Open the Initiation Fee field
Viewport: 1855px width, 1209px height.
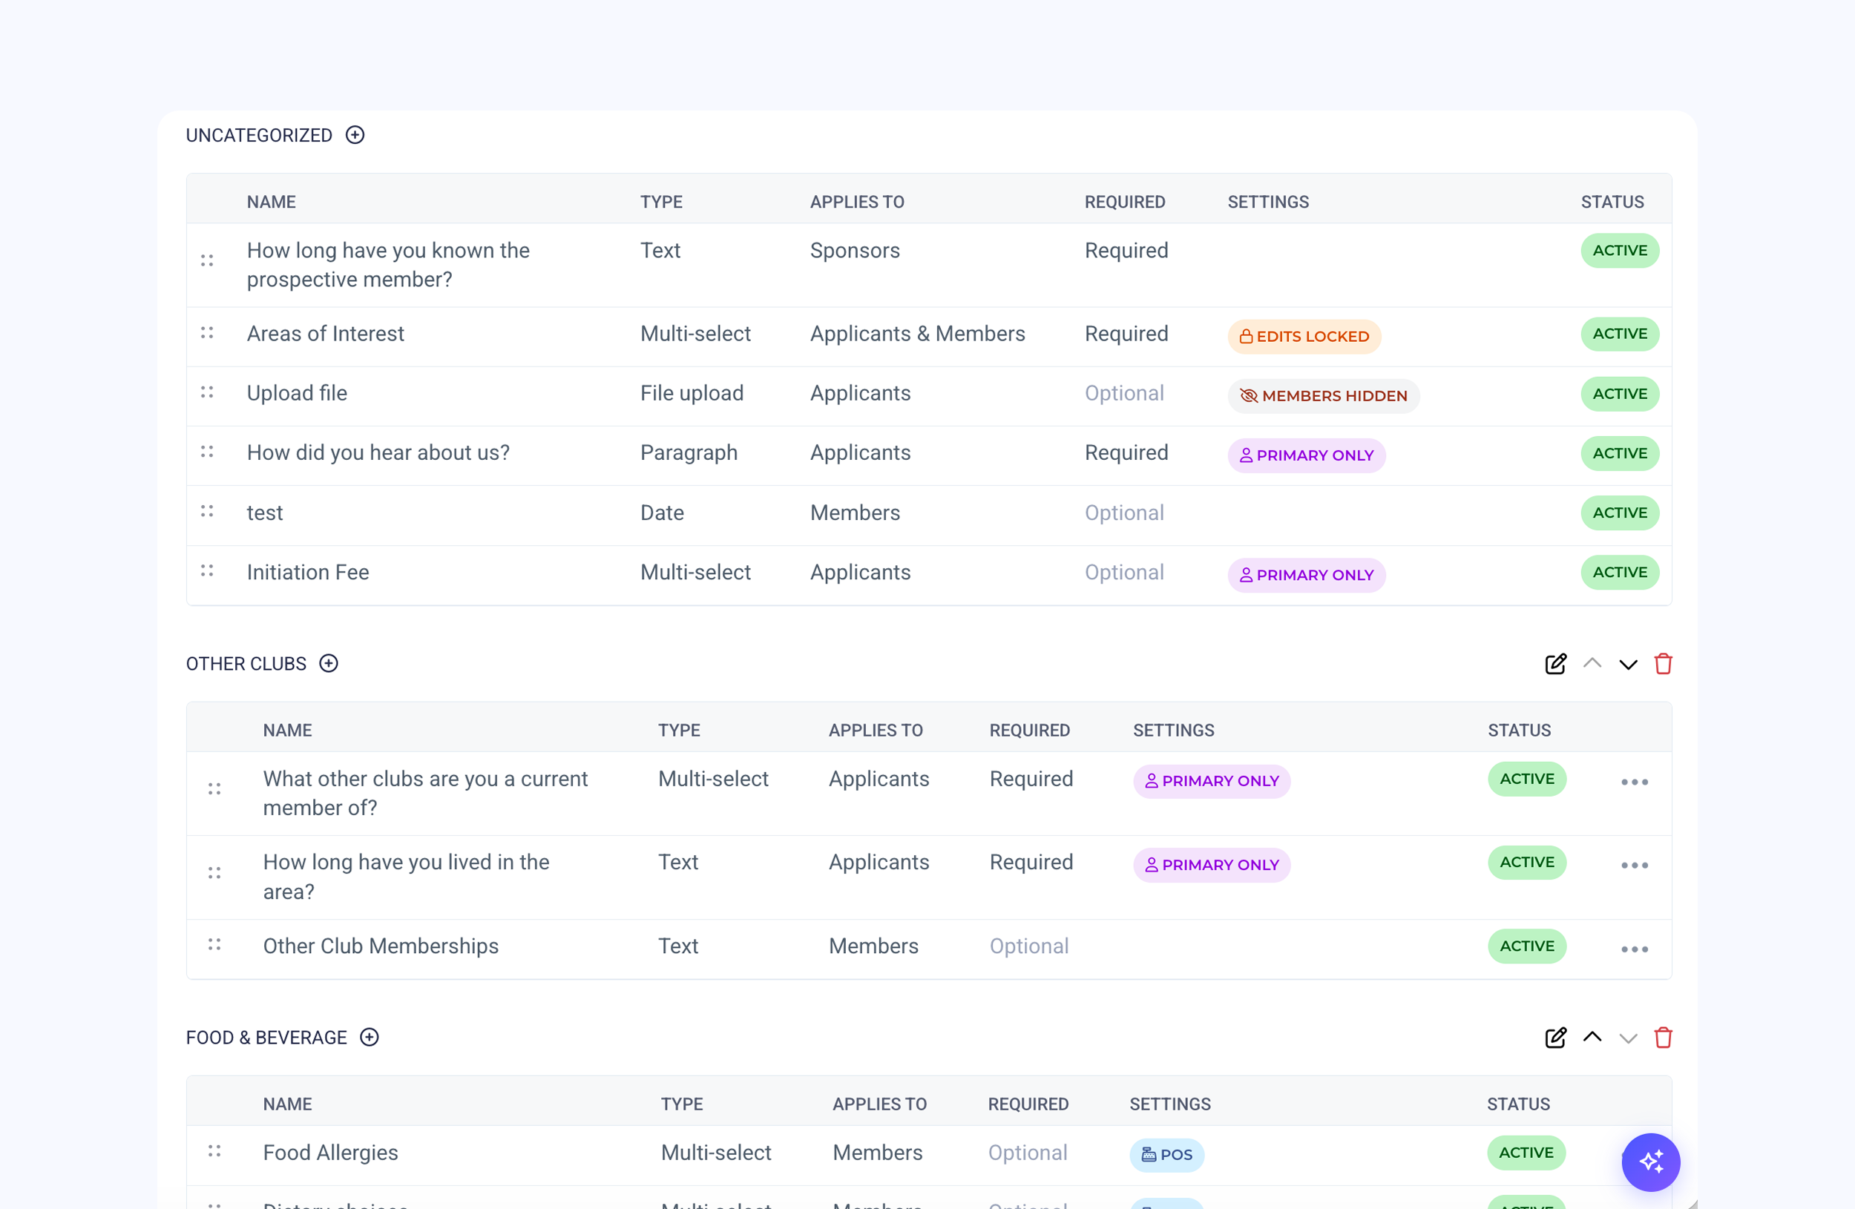coord(308,572)
